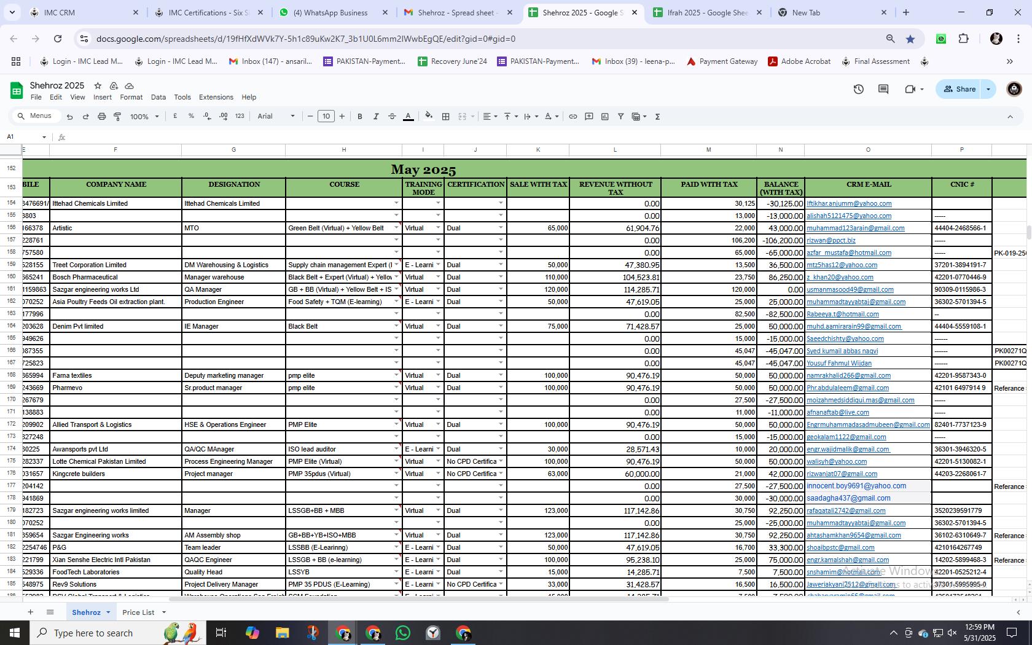The width and height of the screenshot is (1032, 645).
Task: Open more number formats 123
Action: tap(240, 116)
